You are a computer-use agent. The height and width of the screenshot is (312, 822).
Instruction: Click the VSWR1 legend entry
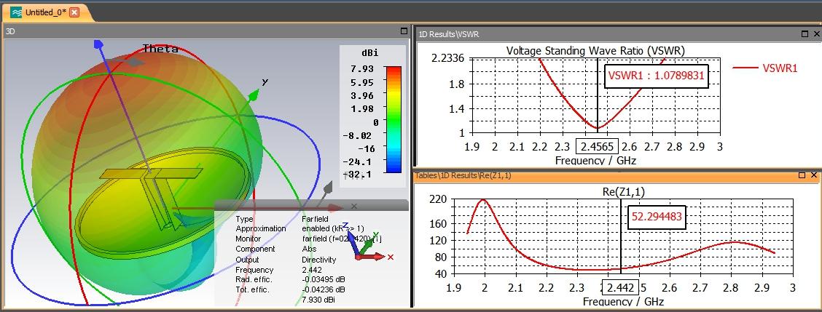click(x=765, y=68)
